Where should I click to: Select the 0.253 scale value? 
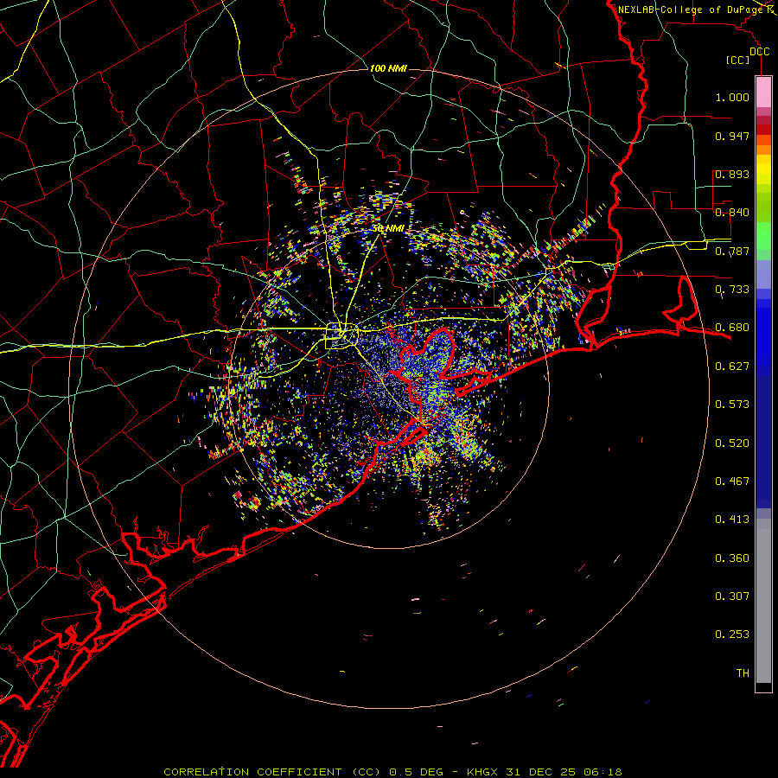coord(732,635)
